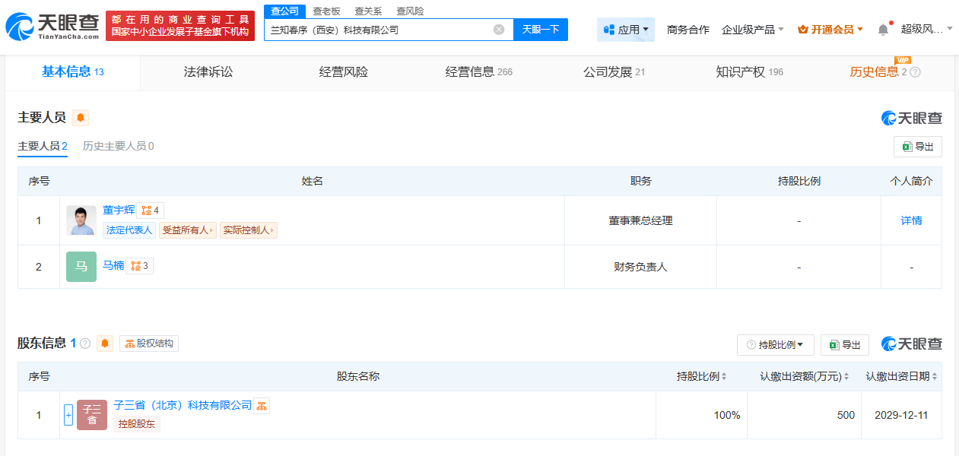Click the 天眼一下 search button
Viewport: 959px width, 456px height.
[541, 30]
